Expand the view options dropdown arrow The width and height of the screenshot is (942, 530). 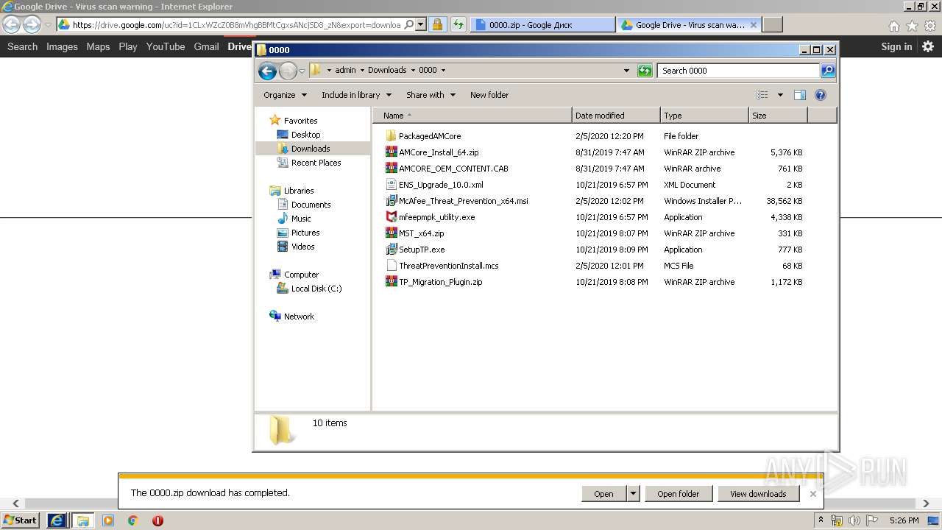[780, 95]
